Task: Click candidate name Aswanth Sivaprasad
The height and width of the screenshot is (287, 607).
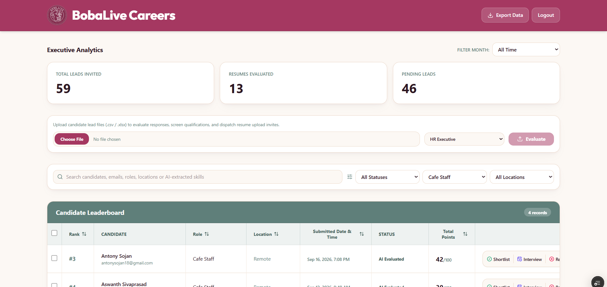Action: pos(124,284)
